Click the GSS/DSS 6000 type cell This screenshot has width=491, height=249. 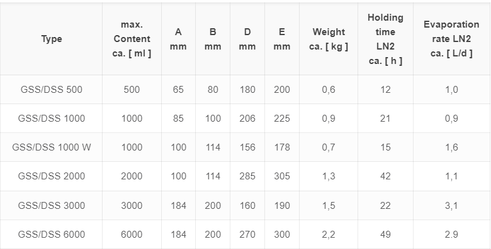(x=52, y=235)
